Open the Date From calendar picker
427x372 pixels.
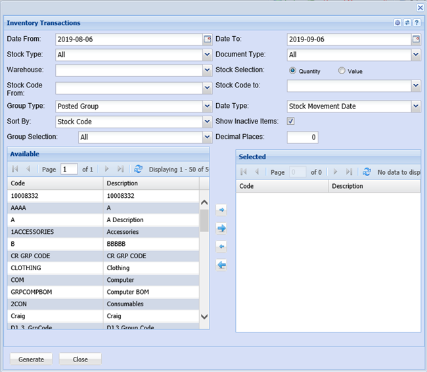[207, 39]
